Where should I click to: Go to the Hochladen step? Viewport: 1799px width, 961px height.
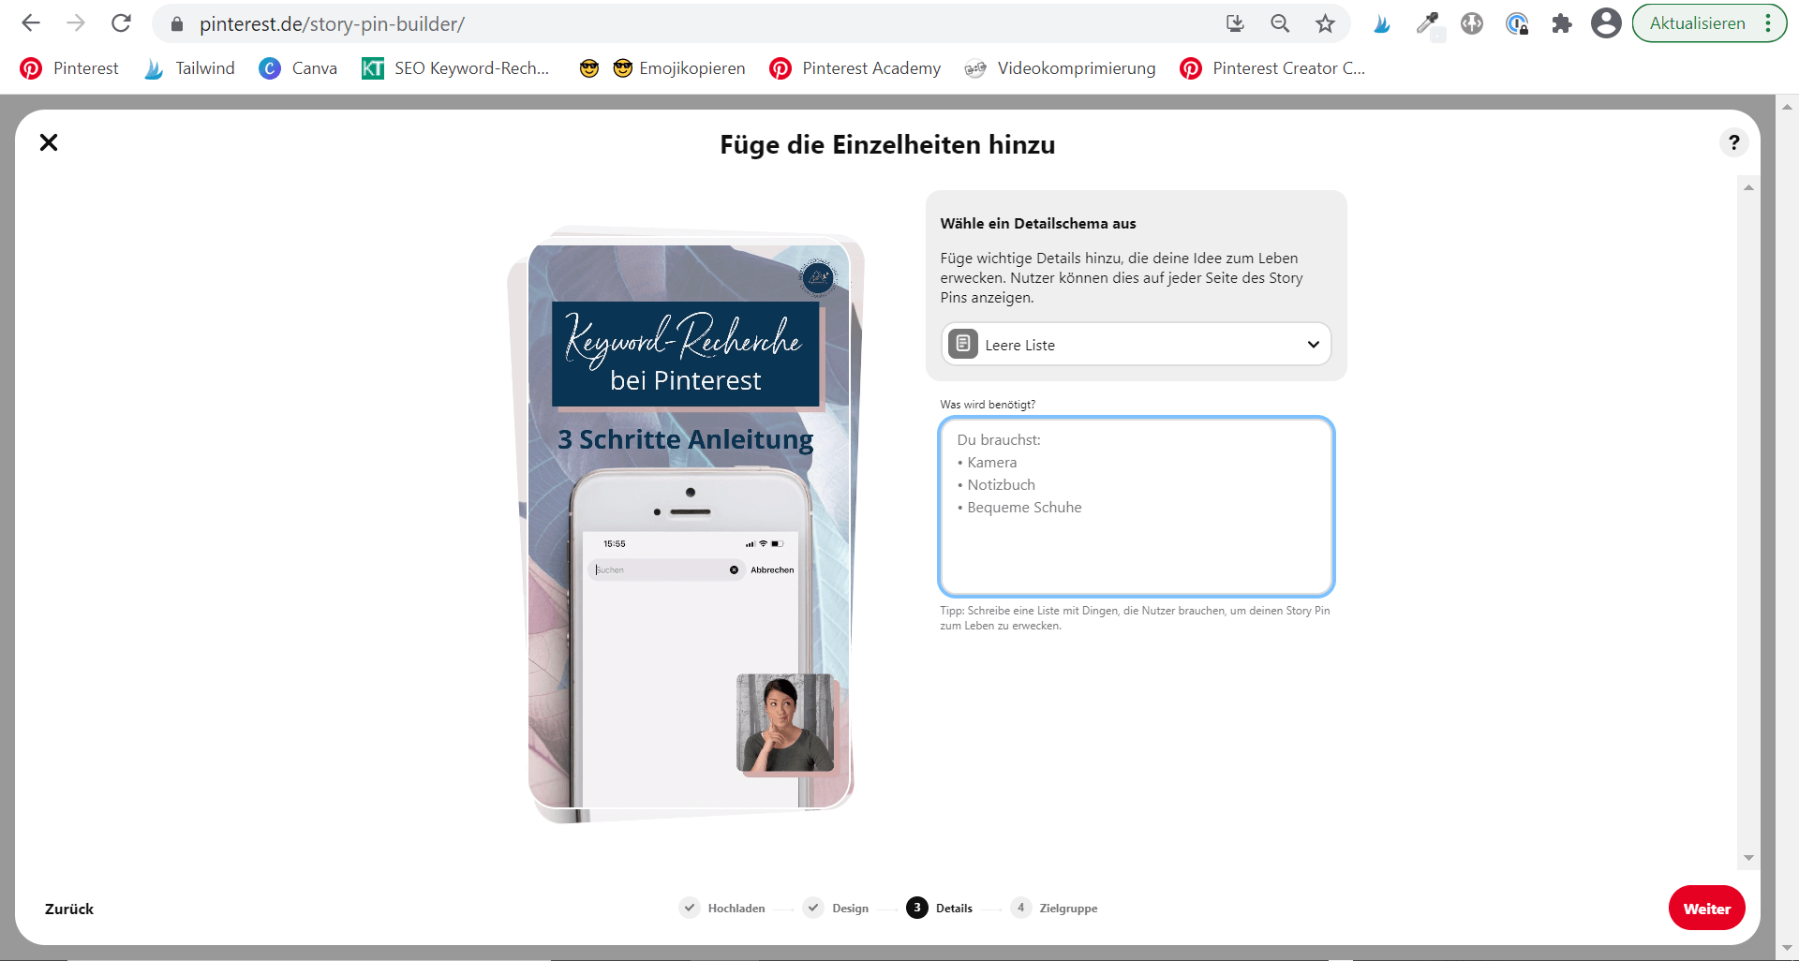[722, 908]
